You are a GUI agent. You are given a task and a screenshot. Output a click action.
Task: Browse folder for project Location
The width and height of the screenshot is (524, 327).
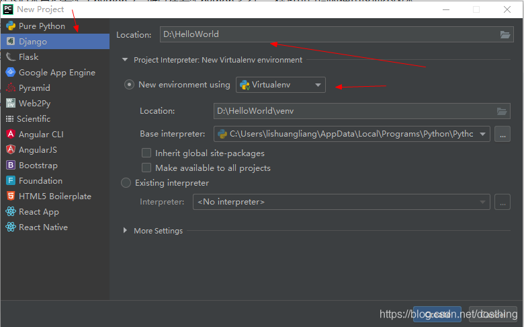pyautogui.click(x=505, y=34)
